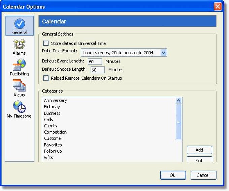Screen dimensions: 229x191
Task: Click the categories list scrollbar thumb
Action: [178, 122]
